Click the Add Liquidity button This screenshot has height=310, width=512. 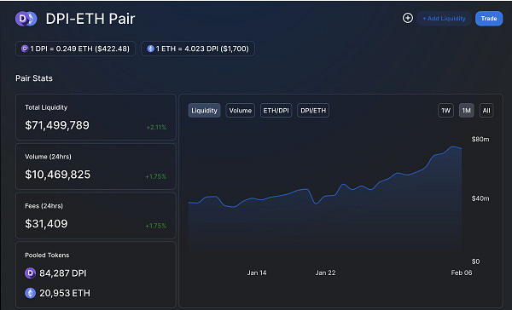click(444, 19)
